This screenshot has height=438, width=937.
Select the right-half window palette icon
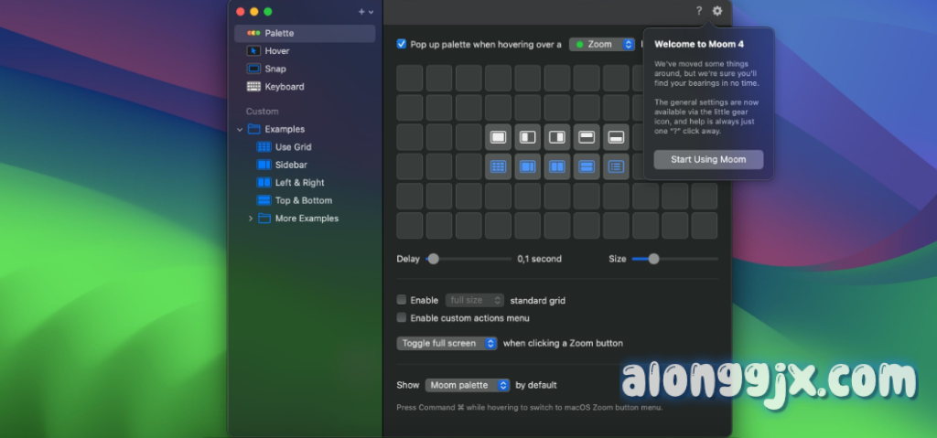[x=557, y=137]
